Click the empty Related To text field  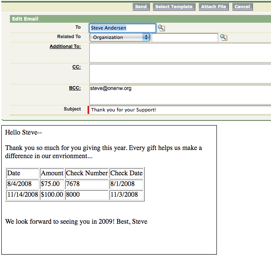185,37
